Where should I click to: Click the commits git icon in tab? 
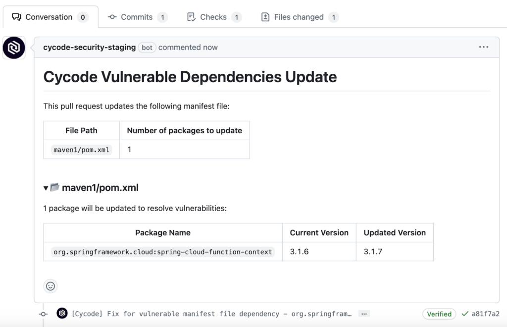112,17
